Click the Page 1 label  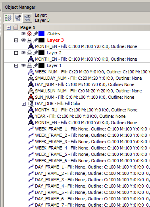tap(28, 27)
